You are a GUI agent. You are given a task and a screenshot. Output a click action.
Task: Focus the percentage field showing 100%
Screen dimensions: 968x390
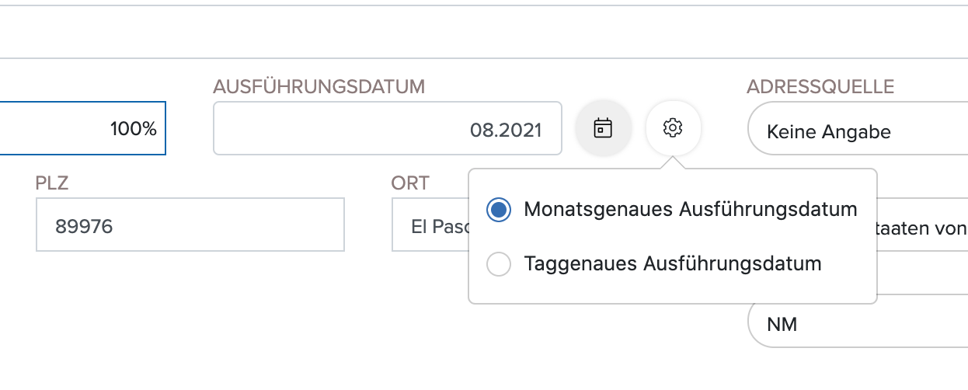click(82, 128)
